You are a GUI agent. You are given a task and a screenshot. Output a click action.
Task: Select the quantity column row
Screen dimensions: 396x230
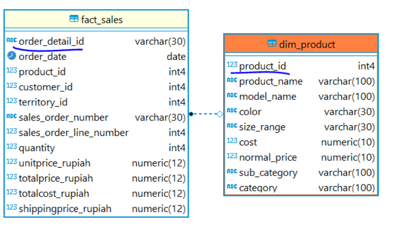tap(96, 148)
